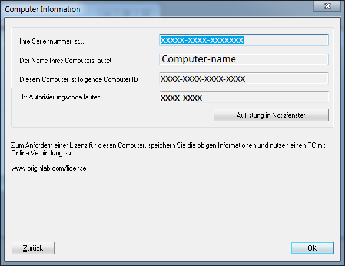Click the highlighted serial number field
The width and height of the screenshot is (345, 266).
click(244, 40)
